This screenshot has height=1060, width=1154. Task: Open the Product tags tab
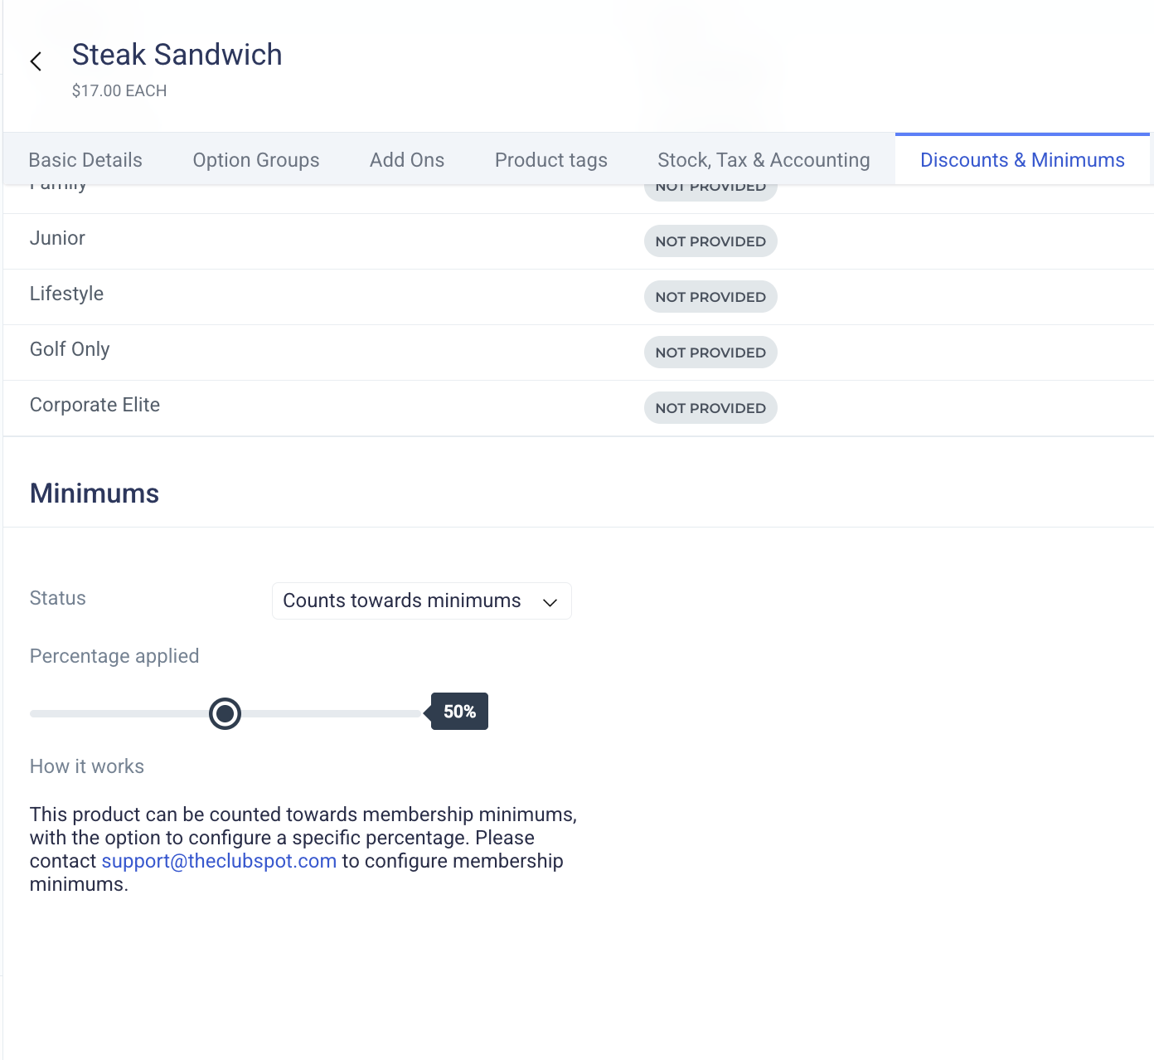pyautogui.click(x=551, y=160)
